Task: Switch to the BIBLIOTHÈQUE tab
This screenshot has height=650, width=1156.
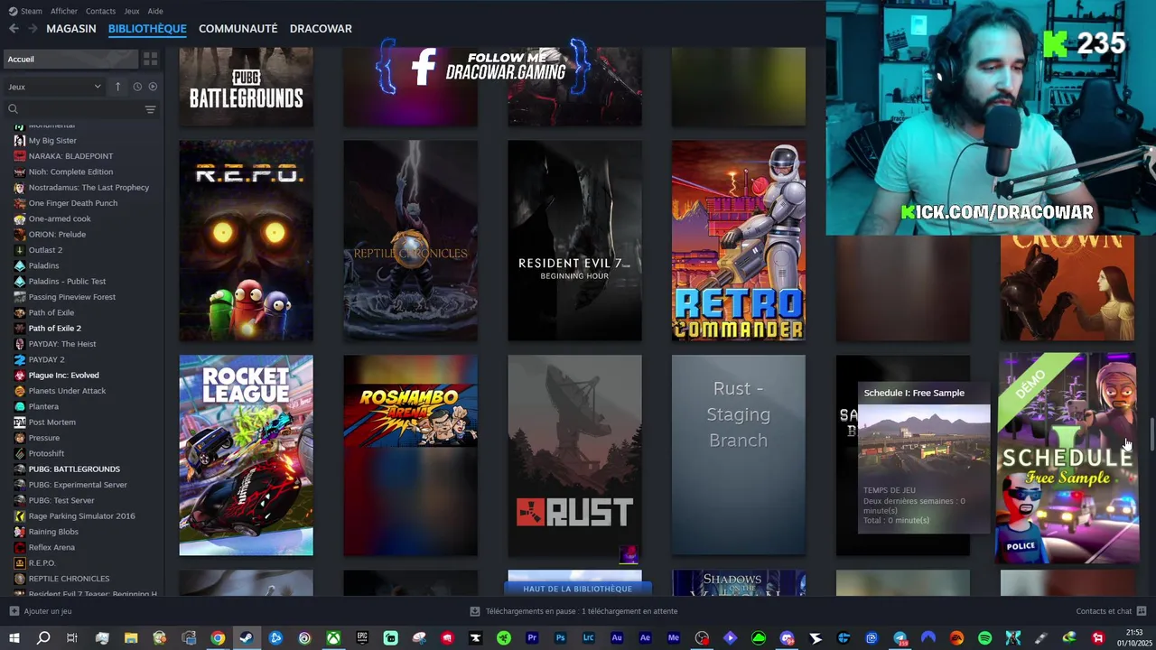Action: coord(147,29)
